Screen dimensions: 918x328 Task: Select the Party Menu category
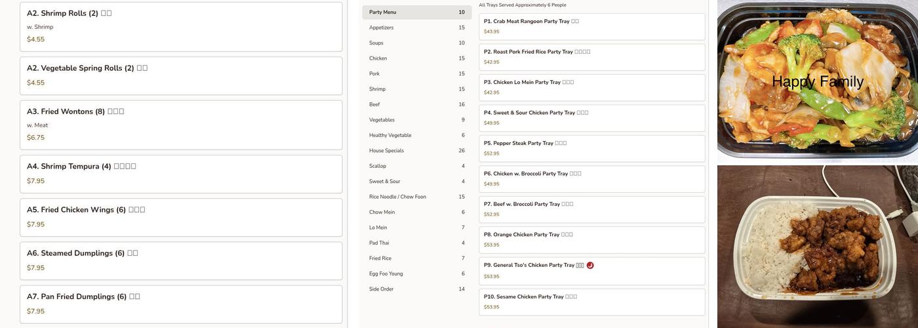416,12
